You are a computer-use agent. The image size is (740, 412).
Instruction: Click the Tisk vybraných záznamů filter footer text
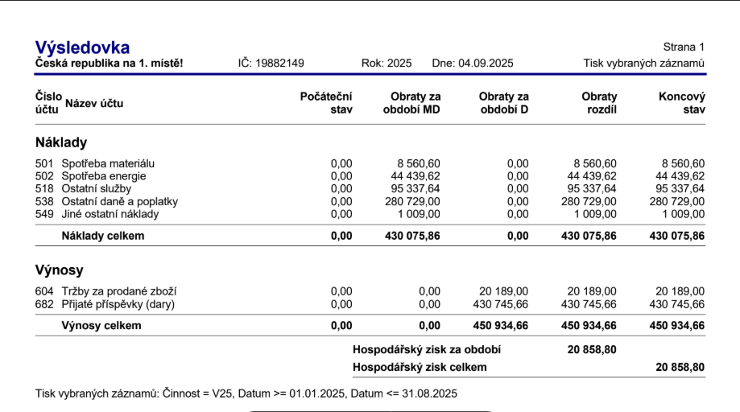246,393
